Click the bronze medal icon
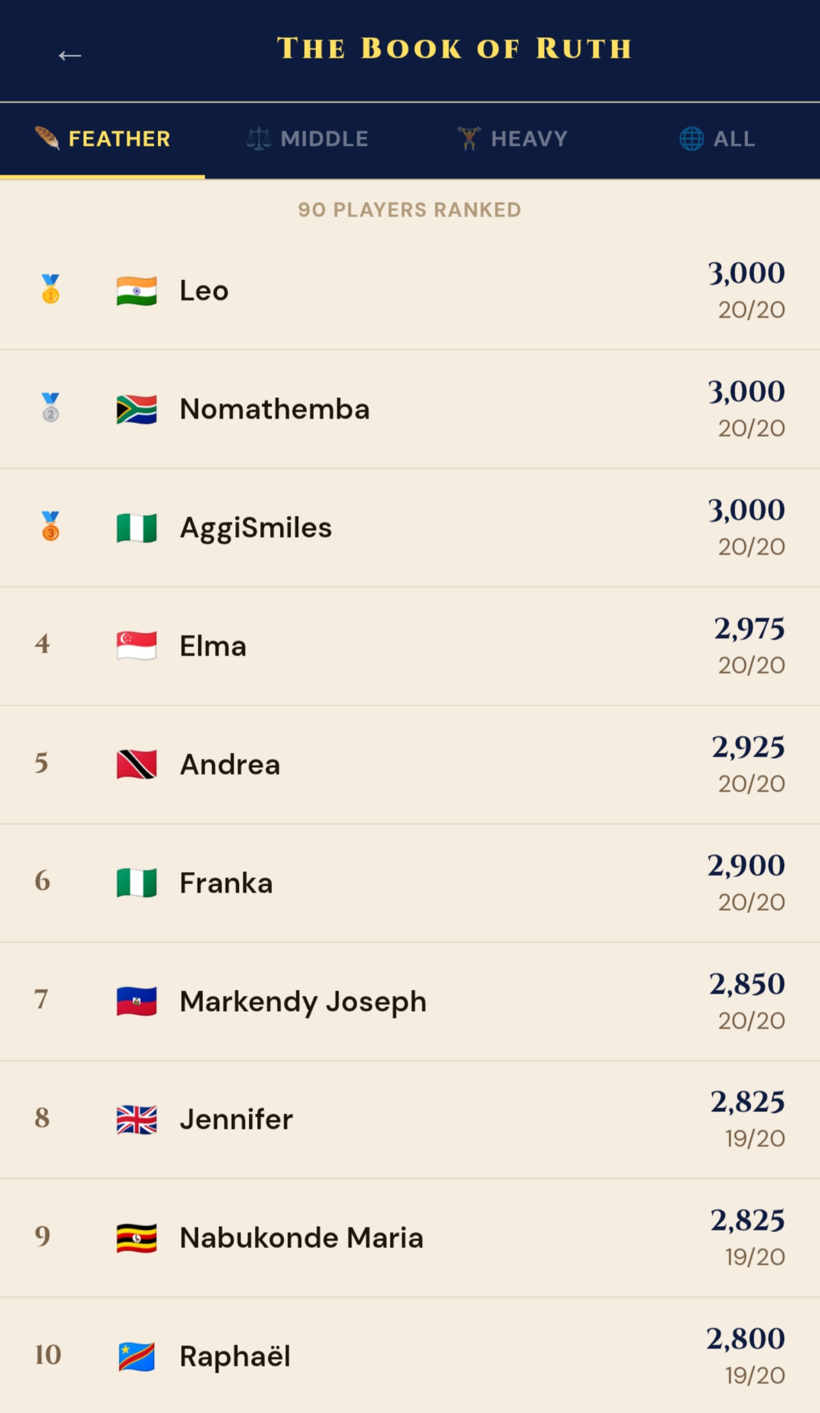The width and height of the screenshot is (820, 1413). [x=51, y=526]
